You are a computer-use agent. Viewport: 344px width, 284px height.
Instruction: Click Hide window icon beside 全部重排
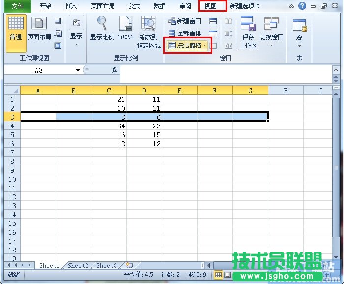[213, 33]
